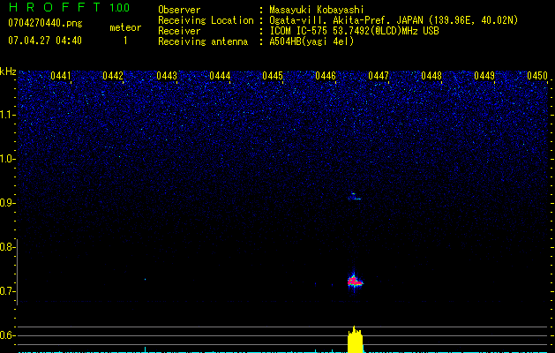
Task: Click the 0.6 kHz frequency axis label
Action: point(8,335)
